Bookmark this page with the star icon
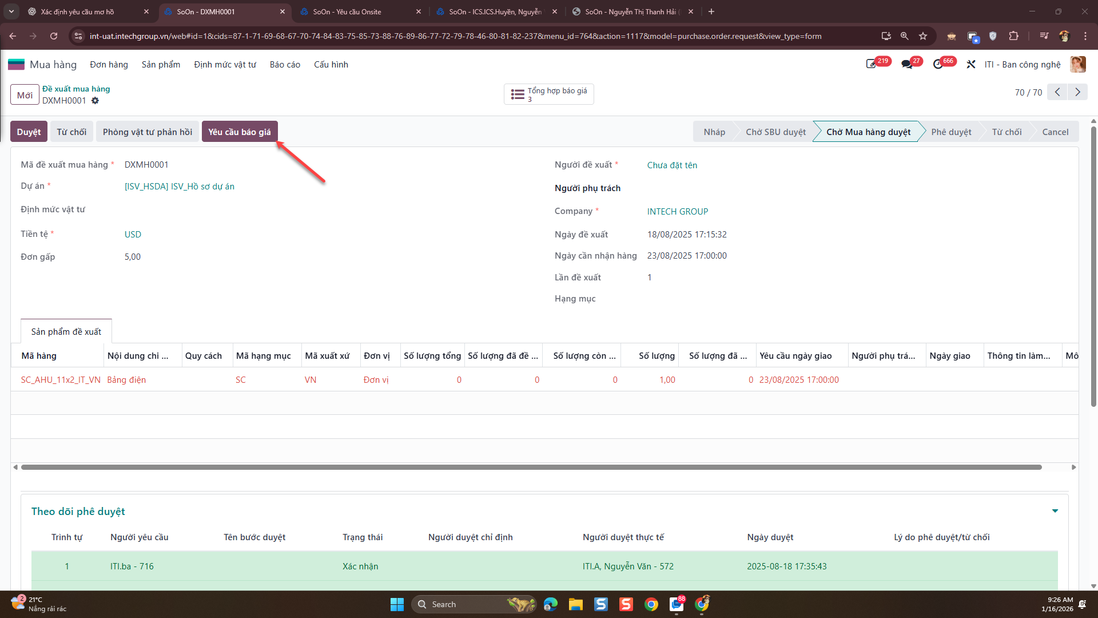The width and height of the screenshot is (1098, 618). click(923, 36)
